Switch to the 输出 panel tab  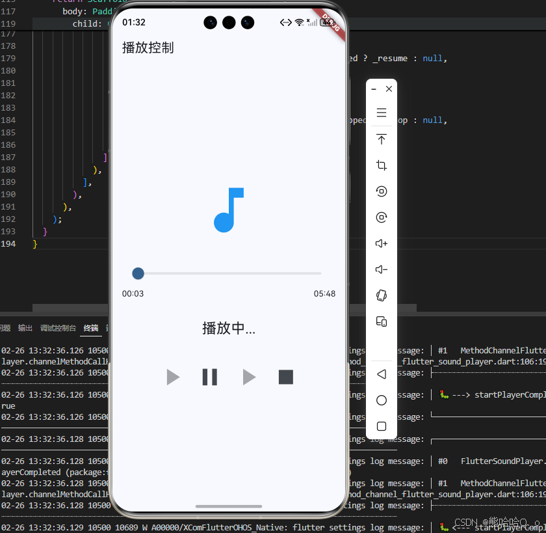click(25, 328)
